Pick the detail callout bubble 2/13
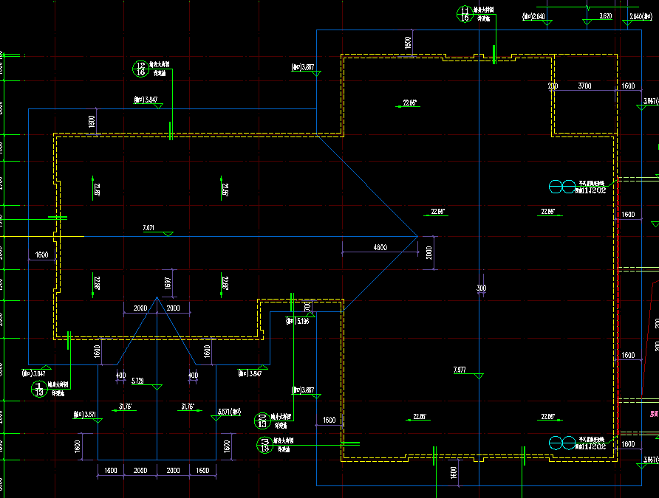The height and width of the screenshot is (498, 659). pos(262,421)
